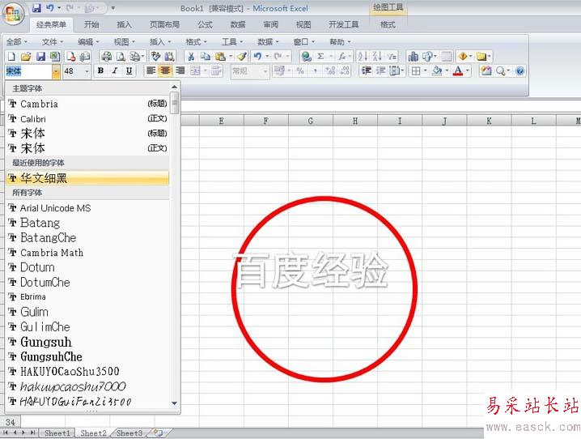Toggle Underline formatting
Viewport: 581px width, 439px height.
129,70
